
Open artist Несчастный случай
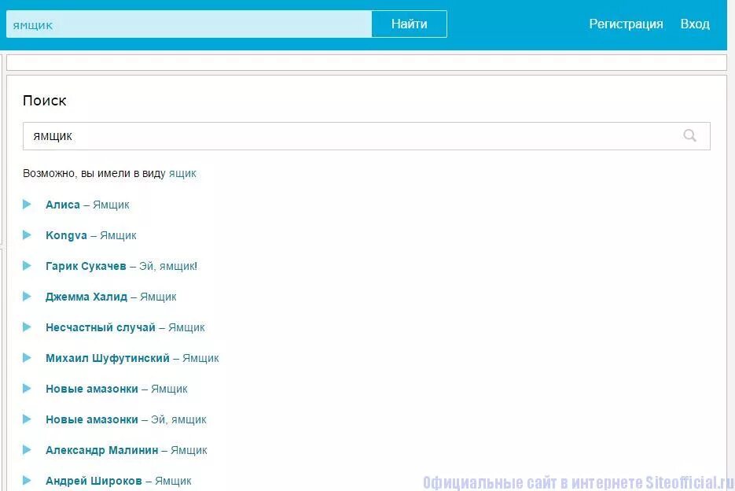pos(101,327)
